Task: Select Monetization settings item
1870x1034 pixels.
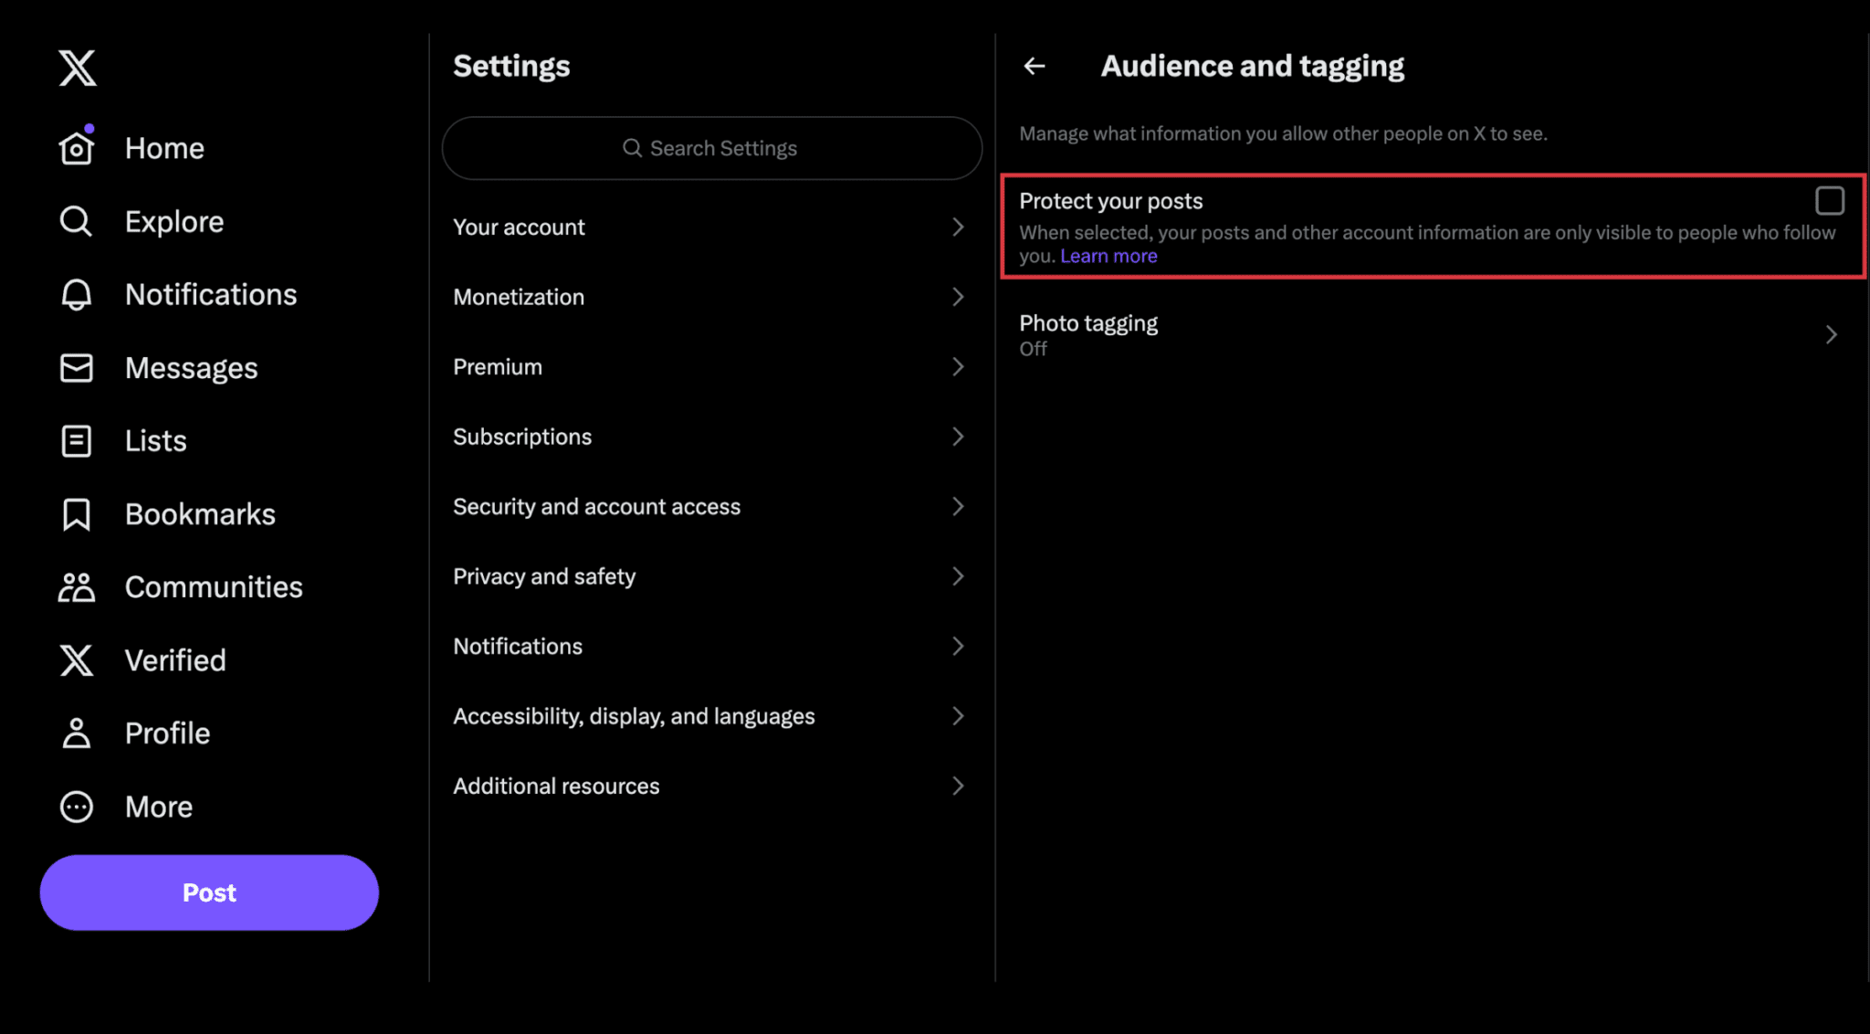Action: [x=519, y=297]
